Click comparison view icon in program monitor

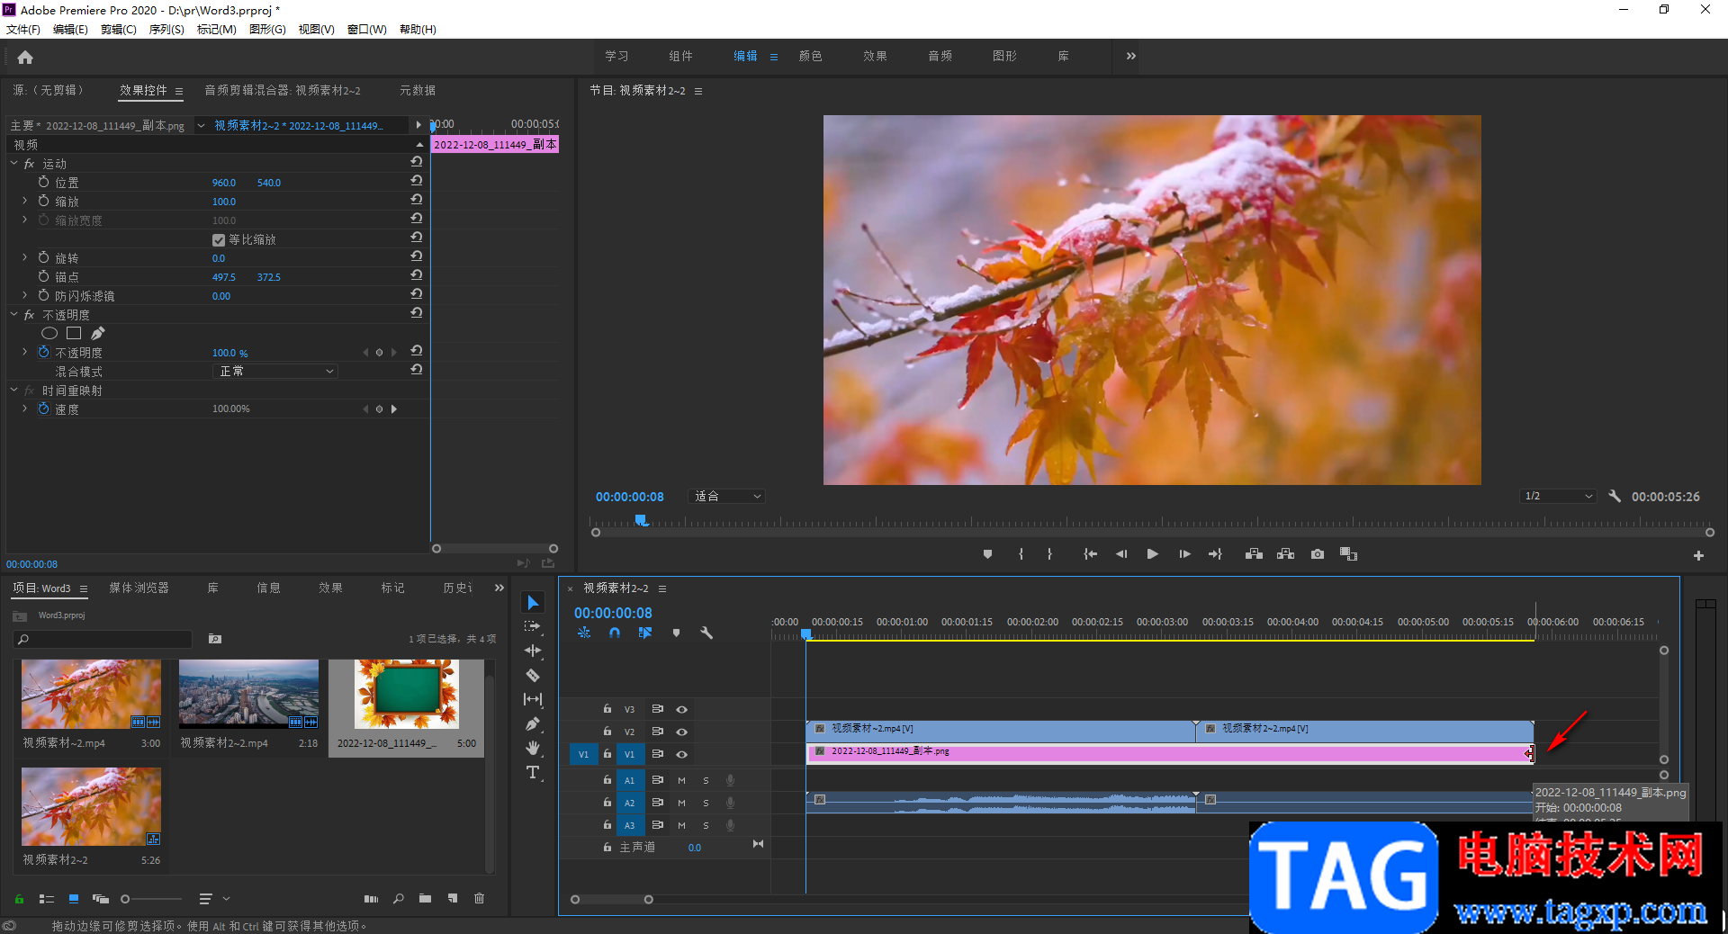1348,554
